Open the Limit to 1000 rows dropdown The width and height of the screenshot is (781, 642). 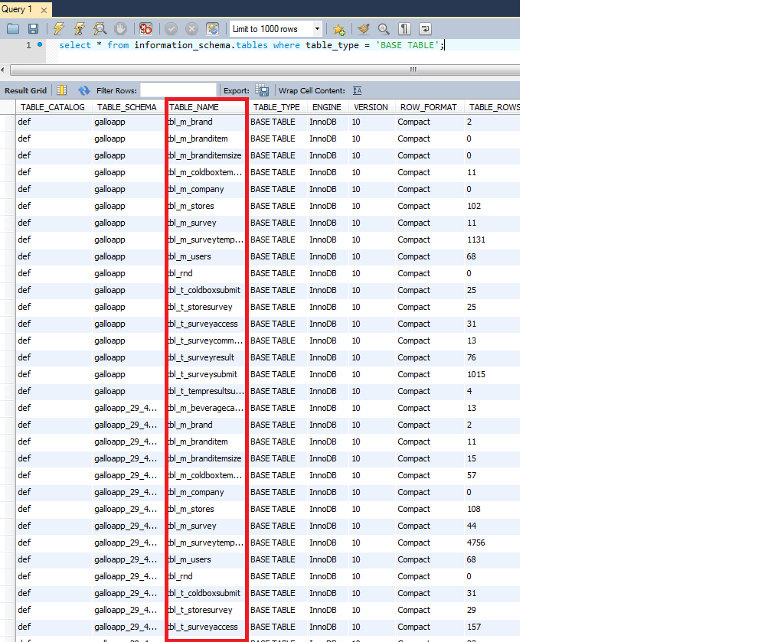[x=315, y=28]
